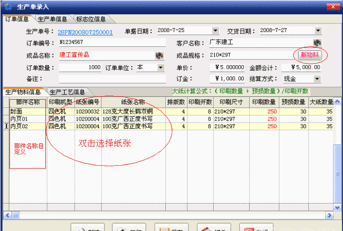Screen dimensions: 343x231
Task: Click the grid vertical scrollbar up arrow
Action: click(x=337, y=101)
